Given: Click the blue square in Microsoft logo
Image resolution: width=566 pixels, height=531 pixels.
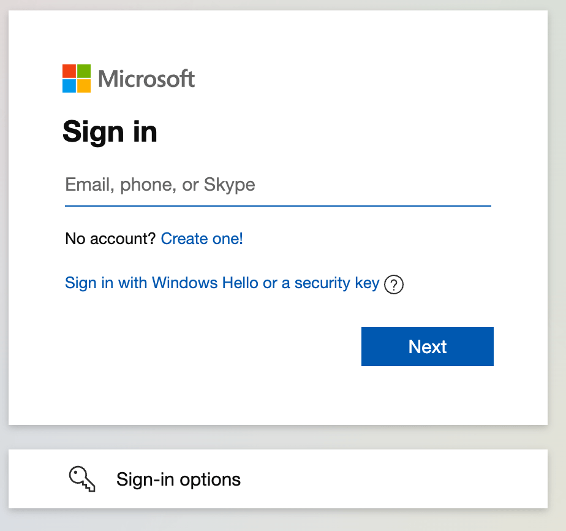Looking at the screenshot, I should pos(69,86).
